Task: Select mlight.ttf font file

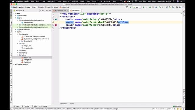Action: pos(26,46)
